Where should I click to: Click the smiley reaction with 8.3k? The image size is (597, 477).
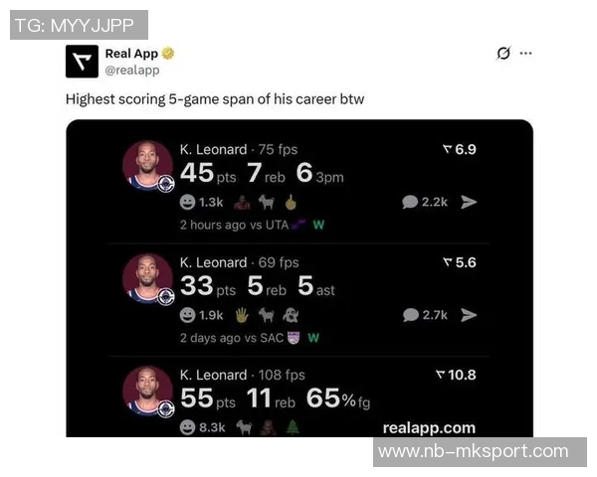click(202, 427)
